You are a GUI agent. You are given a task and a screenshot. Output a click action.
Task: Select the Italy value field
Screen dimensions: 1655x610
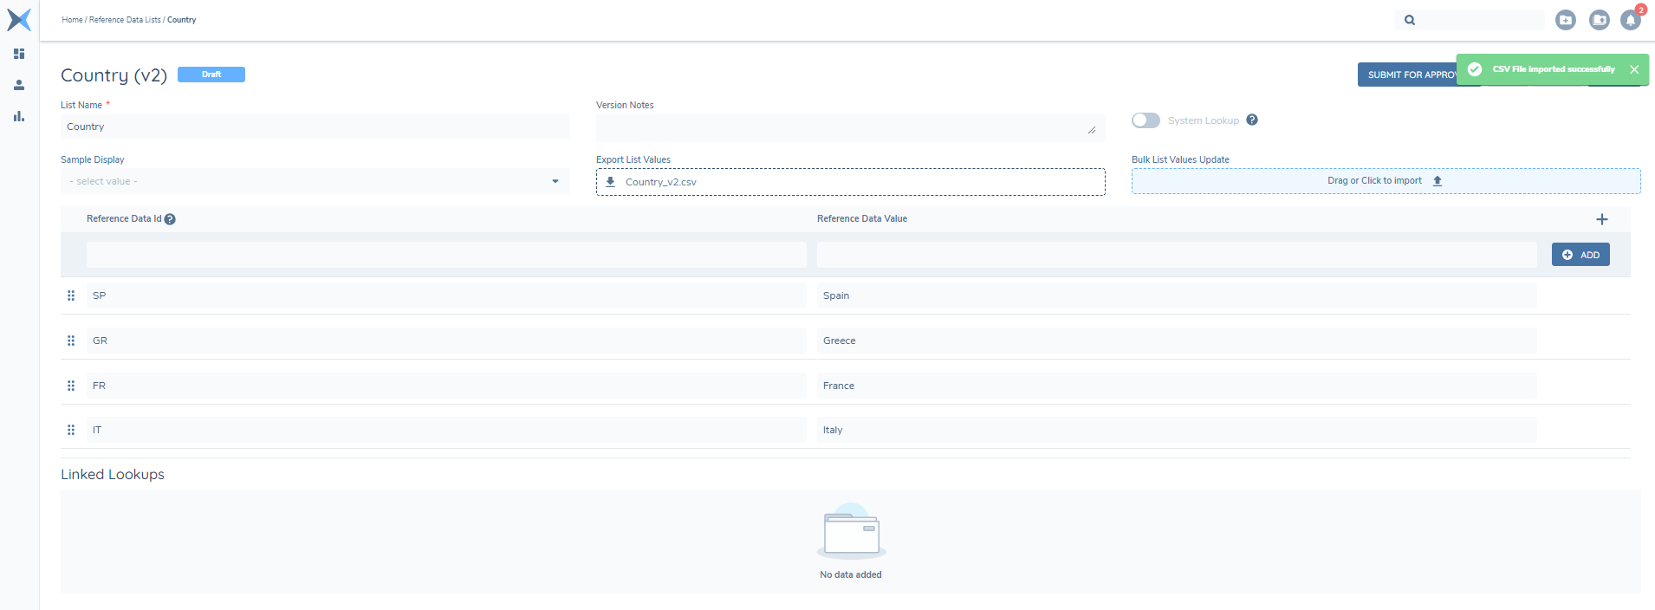(1177, 430)
